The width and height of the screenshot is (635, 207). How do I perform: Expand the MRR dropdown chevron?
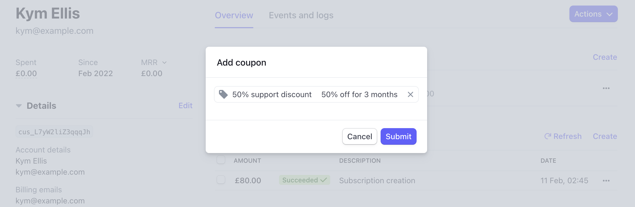click(164, 63)
